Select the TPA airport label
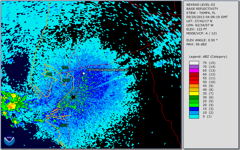The height and width of the screenshot is (150, 240). [65, 67]
